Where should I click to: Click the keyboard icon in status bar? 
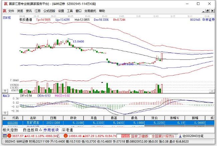(5, 136)
